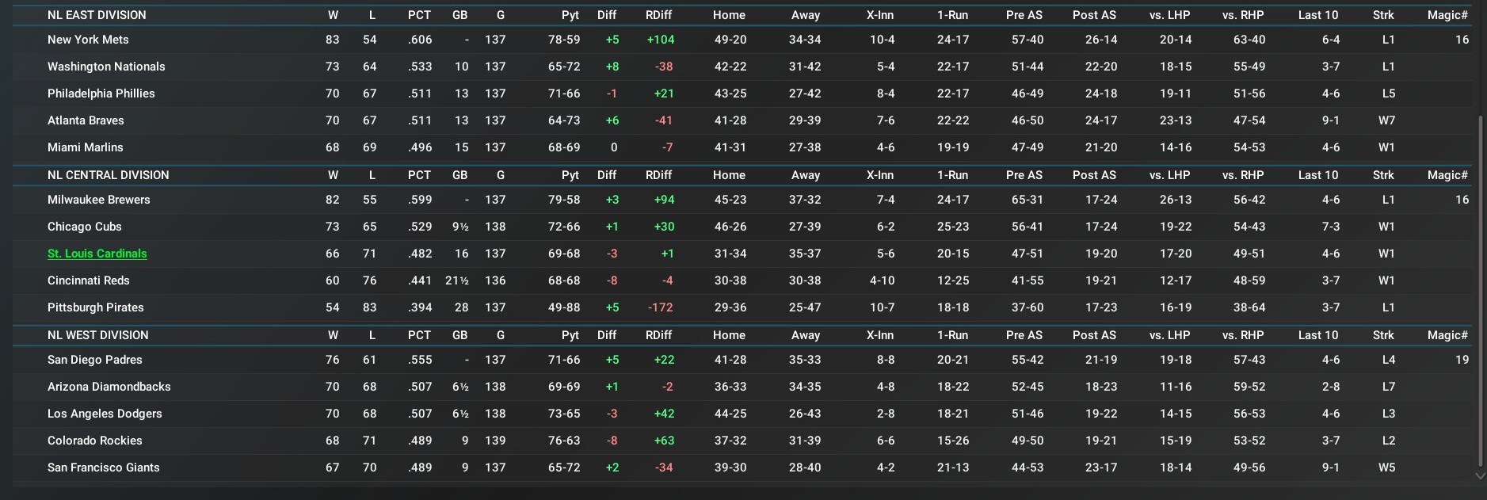
Task: Click the scroll-down chevron at bottom right
Action: point(1480,476)
